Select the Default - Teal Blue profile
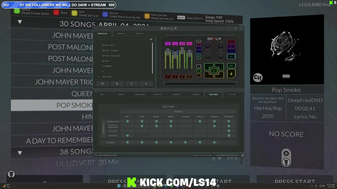 pyautogui.click(x=110, y=50)
